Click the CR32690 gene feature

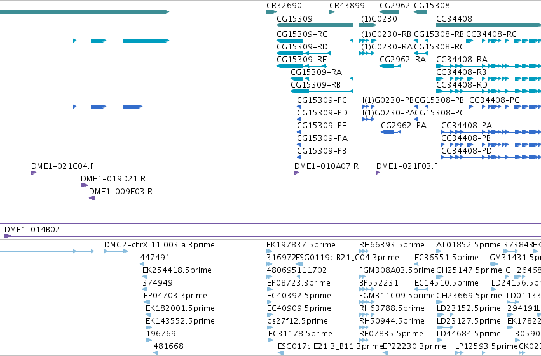271,12
